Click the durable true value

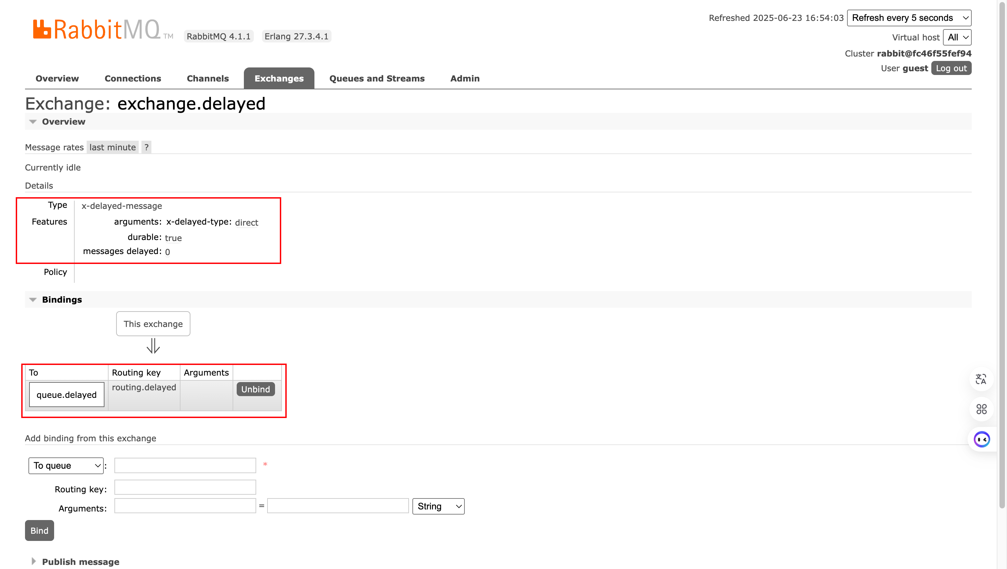173,238
